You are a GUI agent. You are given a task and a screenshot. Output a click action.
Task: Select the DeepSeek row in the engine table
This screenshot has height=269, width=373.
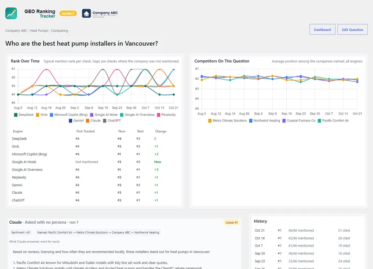(95, 139)
